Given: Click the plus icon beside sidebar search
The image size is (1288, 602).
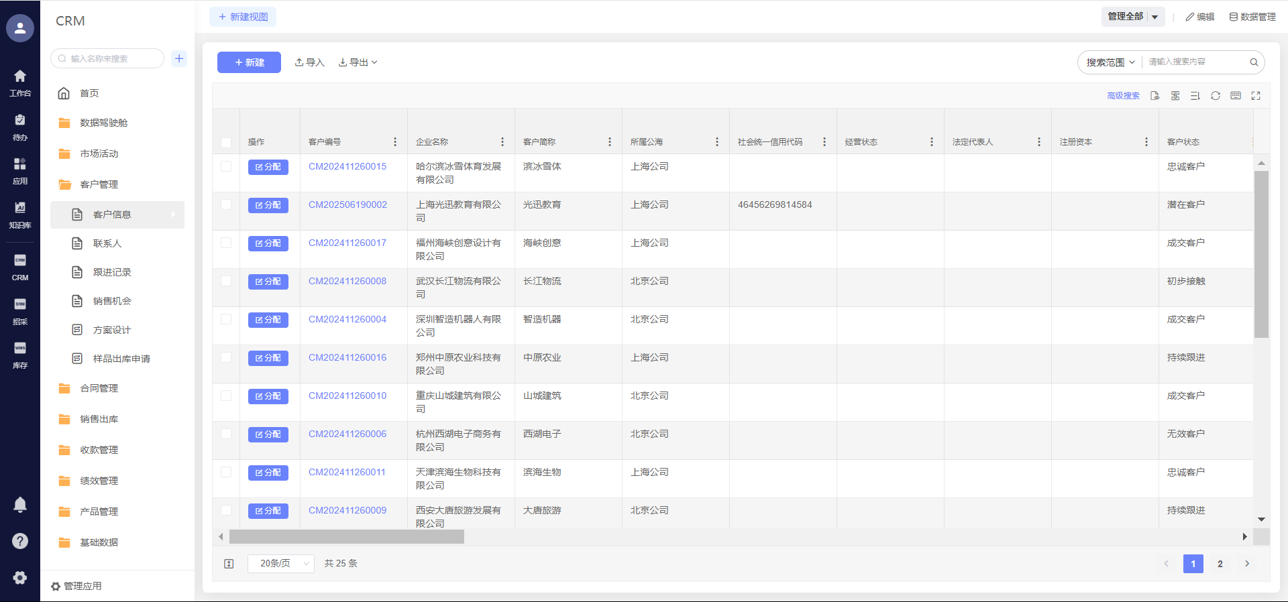Looking at the screenshot, I should click(x=179, y=58).
